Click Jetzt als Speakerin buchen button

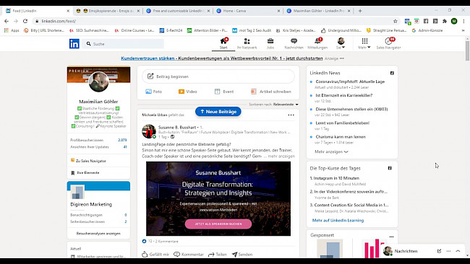pyautogui.click(x=218, y=224)
